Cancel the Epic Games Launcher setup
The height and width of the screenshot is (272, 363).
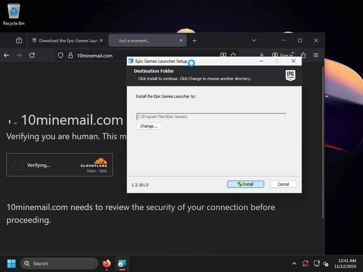(x=283, y=184)
